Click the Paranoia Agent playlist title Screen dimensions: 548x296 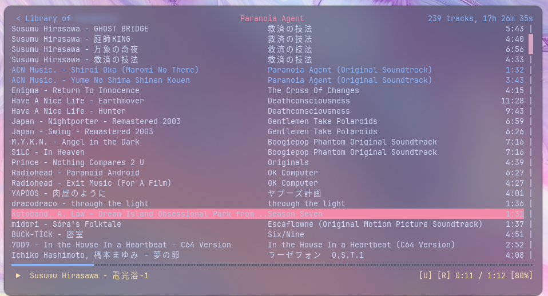point(272,18)
